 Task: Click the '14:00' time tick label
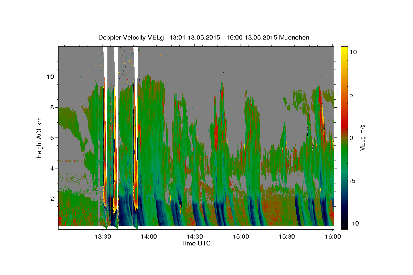[149, 236]
